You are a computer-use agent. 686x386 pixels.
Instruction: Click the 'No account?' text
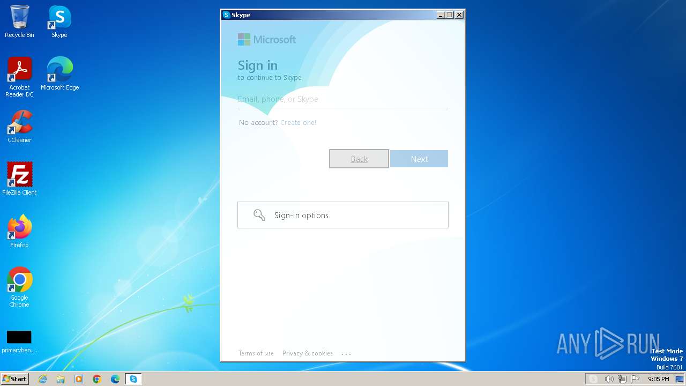coord(258,123)
